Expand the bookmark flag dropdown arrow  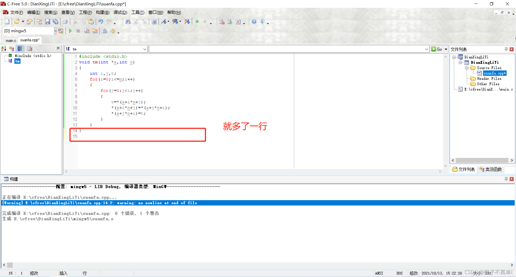pos(169,22)
